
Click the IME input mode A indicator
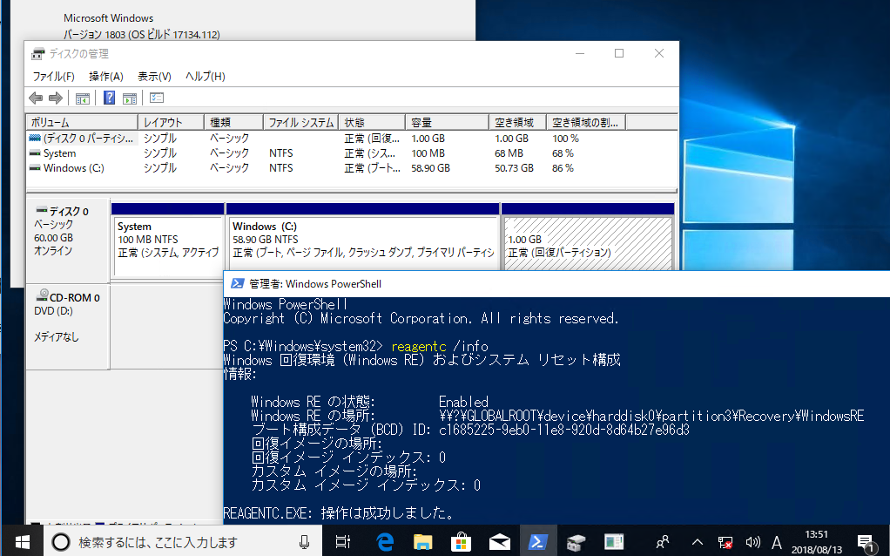click(x=777, y=542)
